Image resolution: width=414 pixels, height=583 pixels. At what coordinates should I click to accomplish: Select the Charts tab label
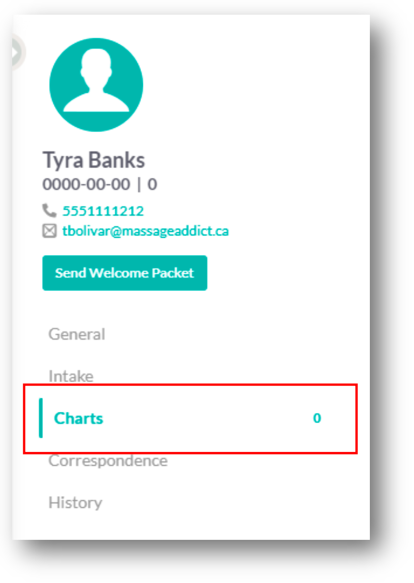coord(79,418)
